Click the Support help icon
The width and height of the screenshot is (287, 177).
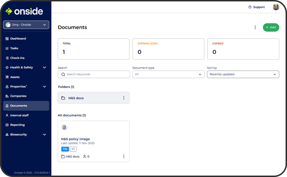click(250, 7)
